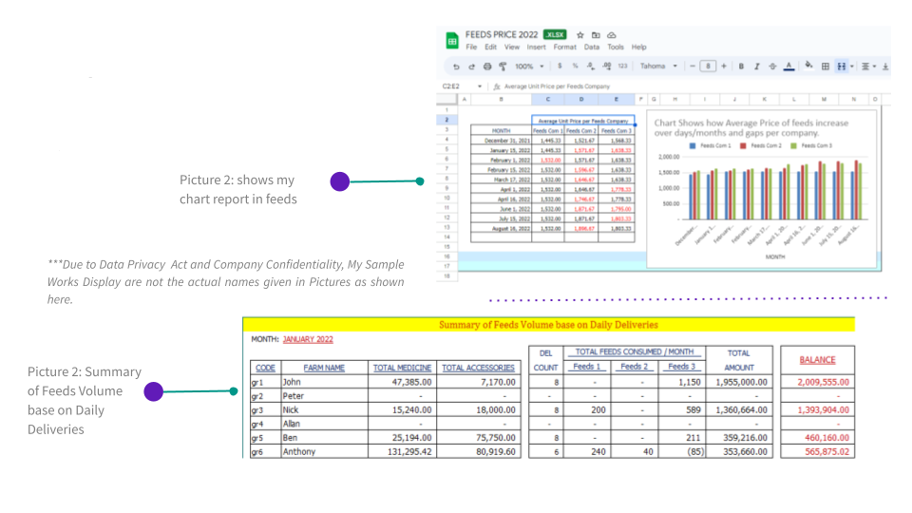Increase font size with plus button
The image size is (912, 513).
pos(724,66)
